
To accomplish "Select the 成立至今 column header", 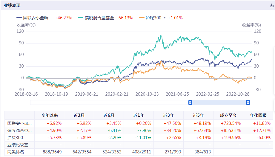I will click(228, 116).
